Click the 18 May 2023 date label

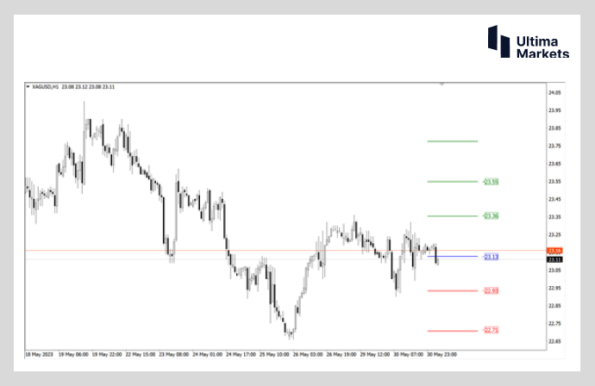coord(39,354)
